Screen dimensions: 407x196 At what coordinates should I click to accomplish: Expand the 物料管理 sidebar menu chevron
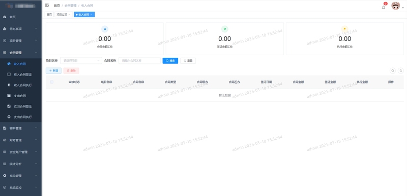pos(36,128)
